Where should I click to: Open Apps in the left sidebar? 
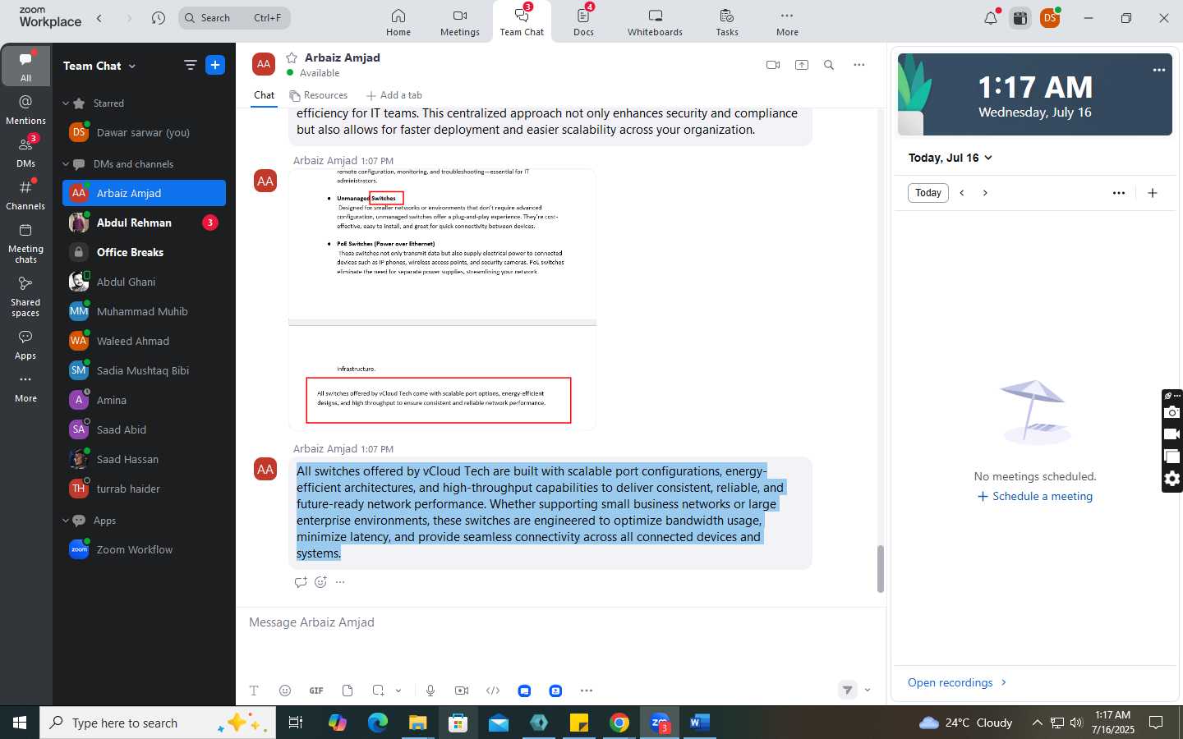(x=25, y=345)
